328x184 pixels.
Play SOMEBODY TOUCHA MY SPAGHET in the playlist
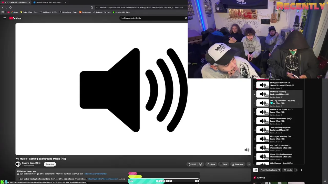click(x=279, y=85)
